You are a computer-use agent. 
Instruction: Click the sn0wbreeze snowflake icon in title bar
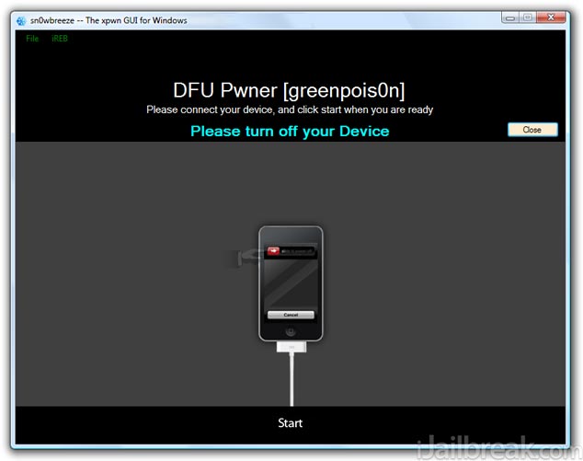pyautogui.click(x=21, y=21)
